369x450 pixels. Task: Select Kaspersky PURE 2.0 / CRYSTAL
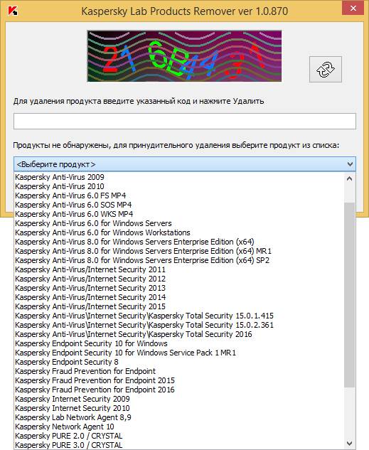[179, 436]
